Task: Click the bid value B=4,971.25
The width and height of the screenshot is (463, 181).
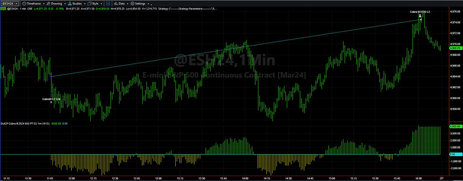Action: pyautogui.click(x=73, y=9)
